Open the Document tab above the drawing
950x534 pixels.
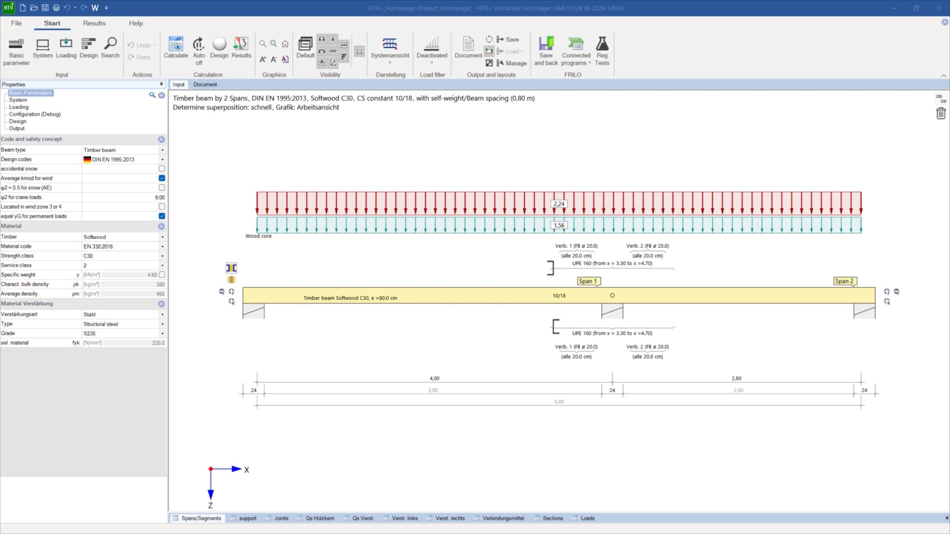[x=205, y=84]
